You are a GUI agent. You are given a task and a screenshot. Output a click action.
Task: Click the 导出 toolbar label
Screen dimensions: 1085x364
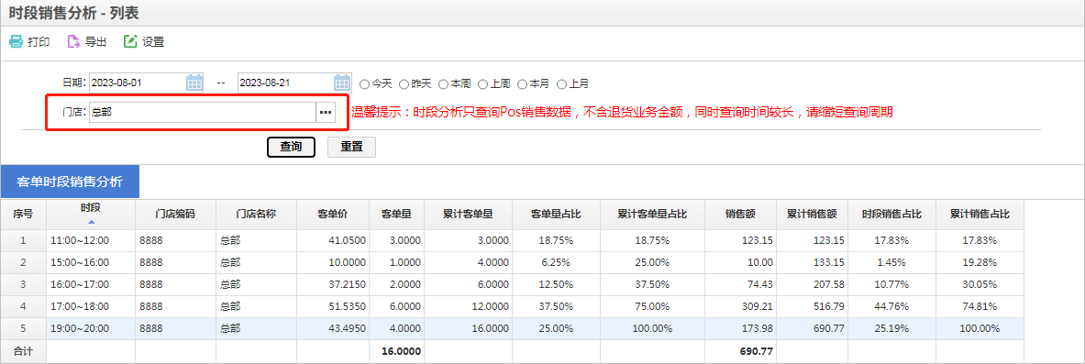point(96,42)
